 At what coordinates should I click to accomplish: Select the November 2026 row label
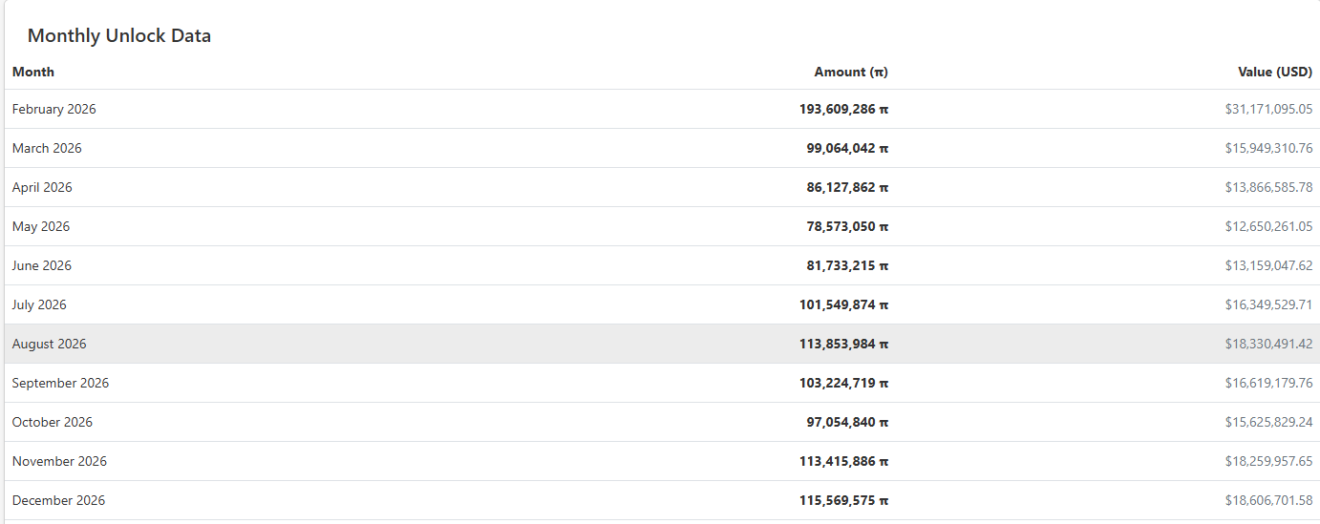[59, 461]
